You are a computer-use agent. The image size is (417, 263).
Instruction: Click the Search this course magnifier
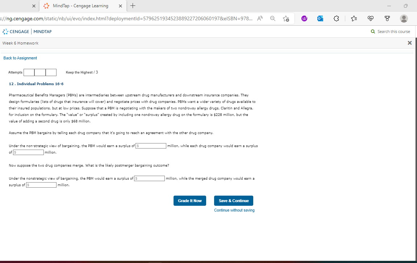[x=373, y=32]
